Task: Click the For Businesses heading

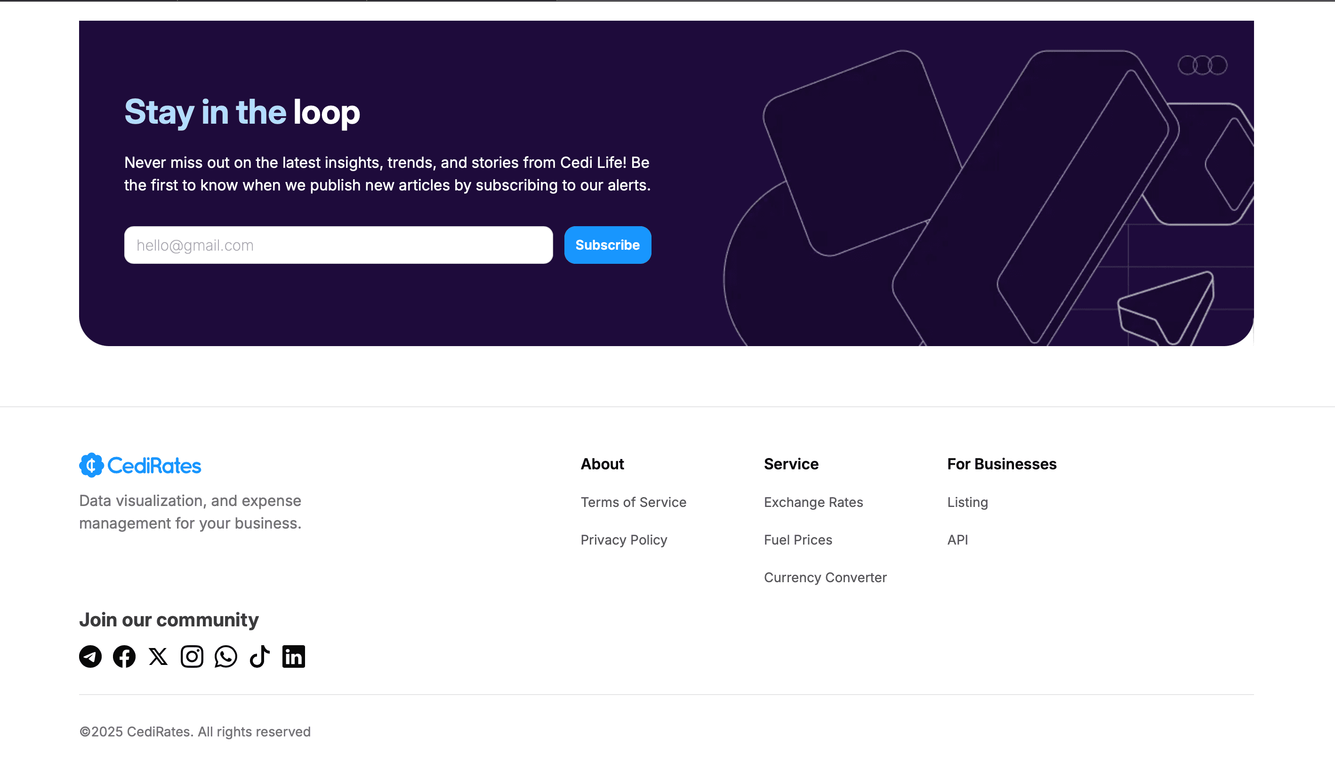Action: (1002, 463)
